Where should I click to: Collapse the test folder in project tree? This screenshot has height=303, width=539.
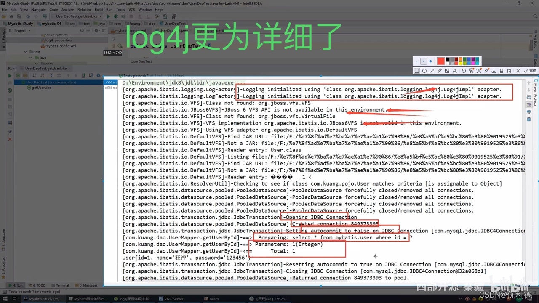pyautogui.click(x=25, y=52)
